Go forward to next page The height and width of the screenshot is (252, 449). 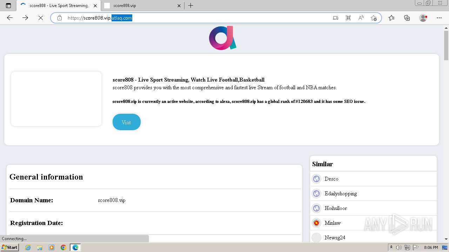coord(25,18)
